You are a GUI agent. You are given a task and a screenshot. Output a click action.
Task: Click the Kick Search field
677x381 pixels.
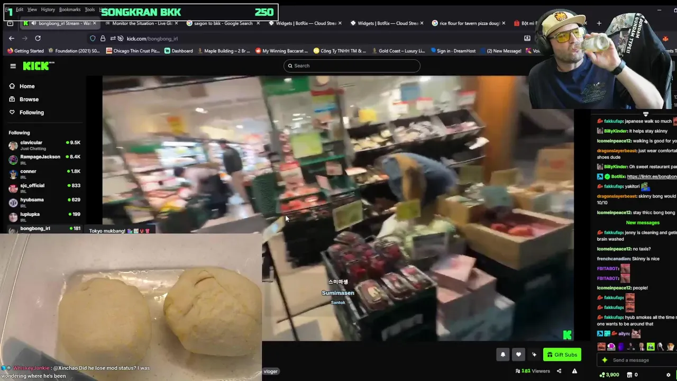pyautogui.click(x=352, y=66)
